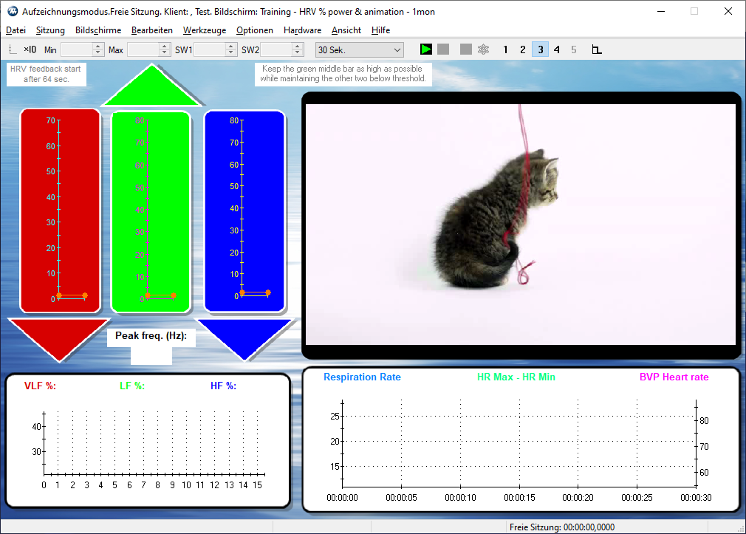Decrease SW2 with the down arrow
This screenshot has width=746, height=534.
[x=298, y=53]
